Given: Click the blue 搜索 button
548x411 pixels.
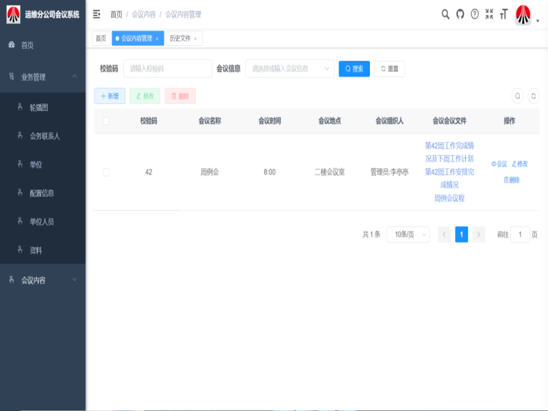Looking at the screenshot, I should (x=354, y=68).
